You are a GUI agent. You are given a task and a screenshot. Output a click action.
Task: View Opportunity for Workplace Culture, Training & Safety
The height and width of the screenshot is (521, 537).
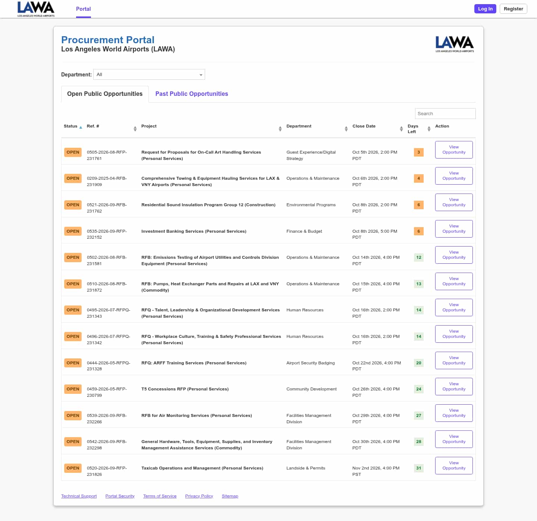tap(454, 334)
